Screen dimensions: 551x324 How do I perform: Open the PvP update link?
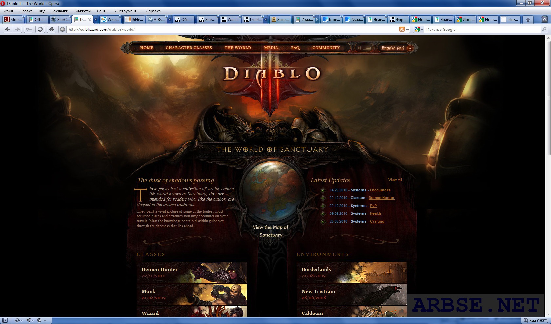(x=373, y=206)
